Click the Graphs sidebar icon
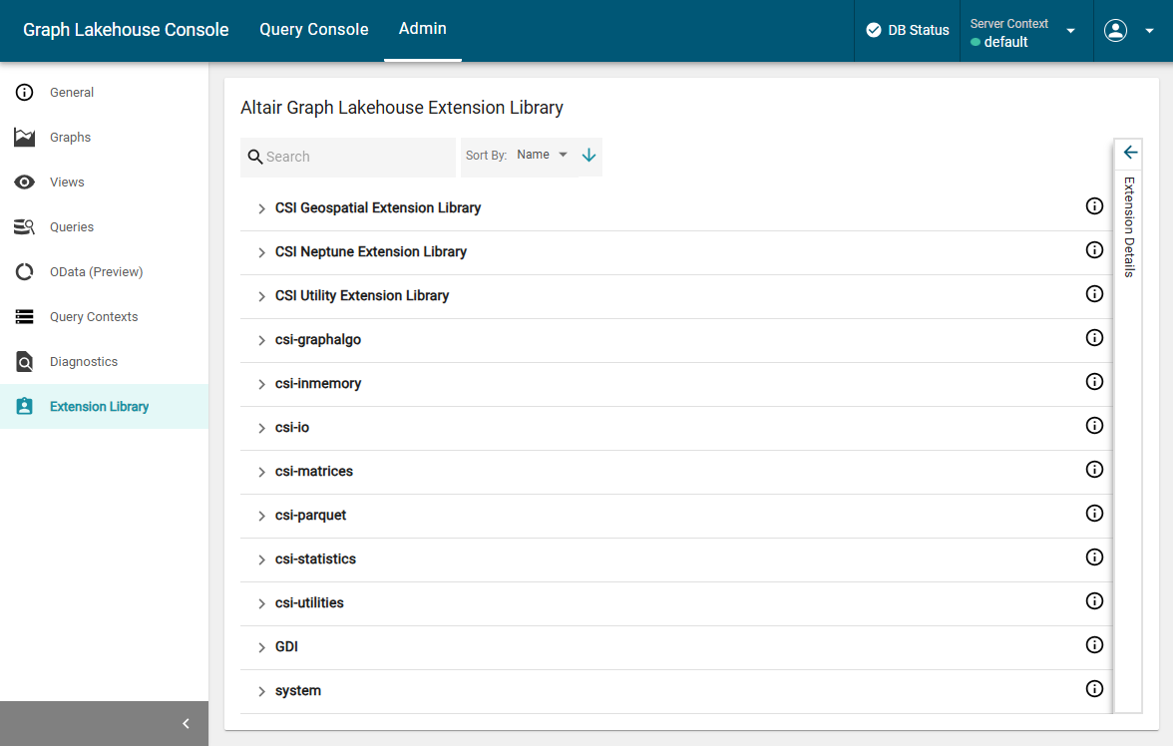This screenshot has height=746, width=1173. click(25, 138)
